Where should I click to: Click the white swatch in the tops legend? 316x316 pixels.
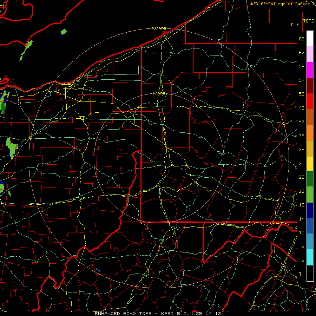(x=310, y=39)
